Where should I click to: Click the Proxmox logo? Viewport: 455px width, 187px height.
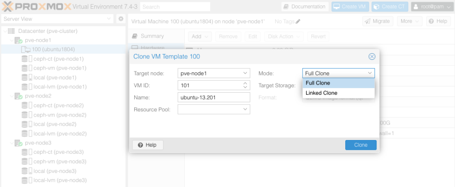[x=36, y=6]
